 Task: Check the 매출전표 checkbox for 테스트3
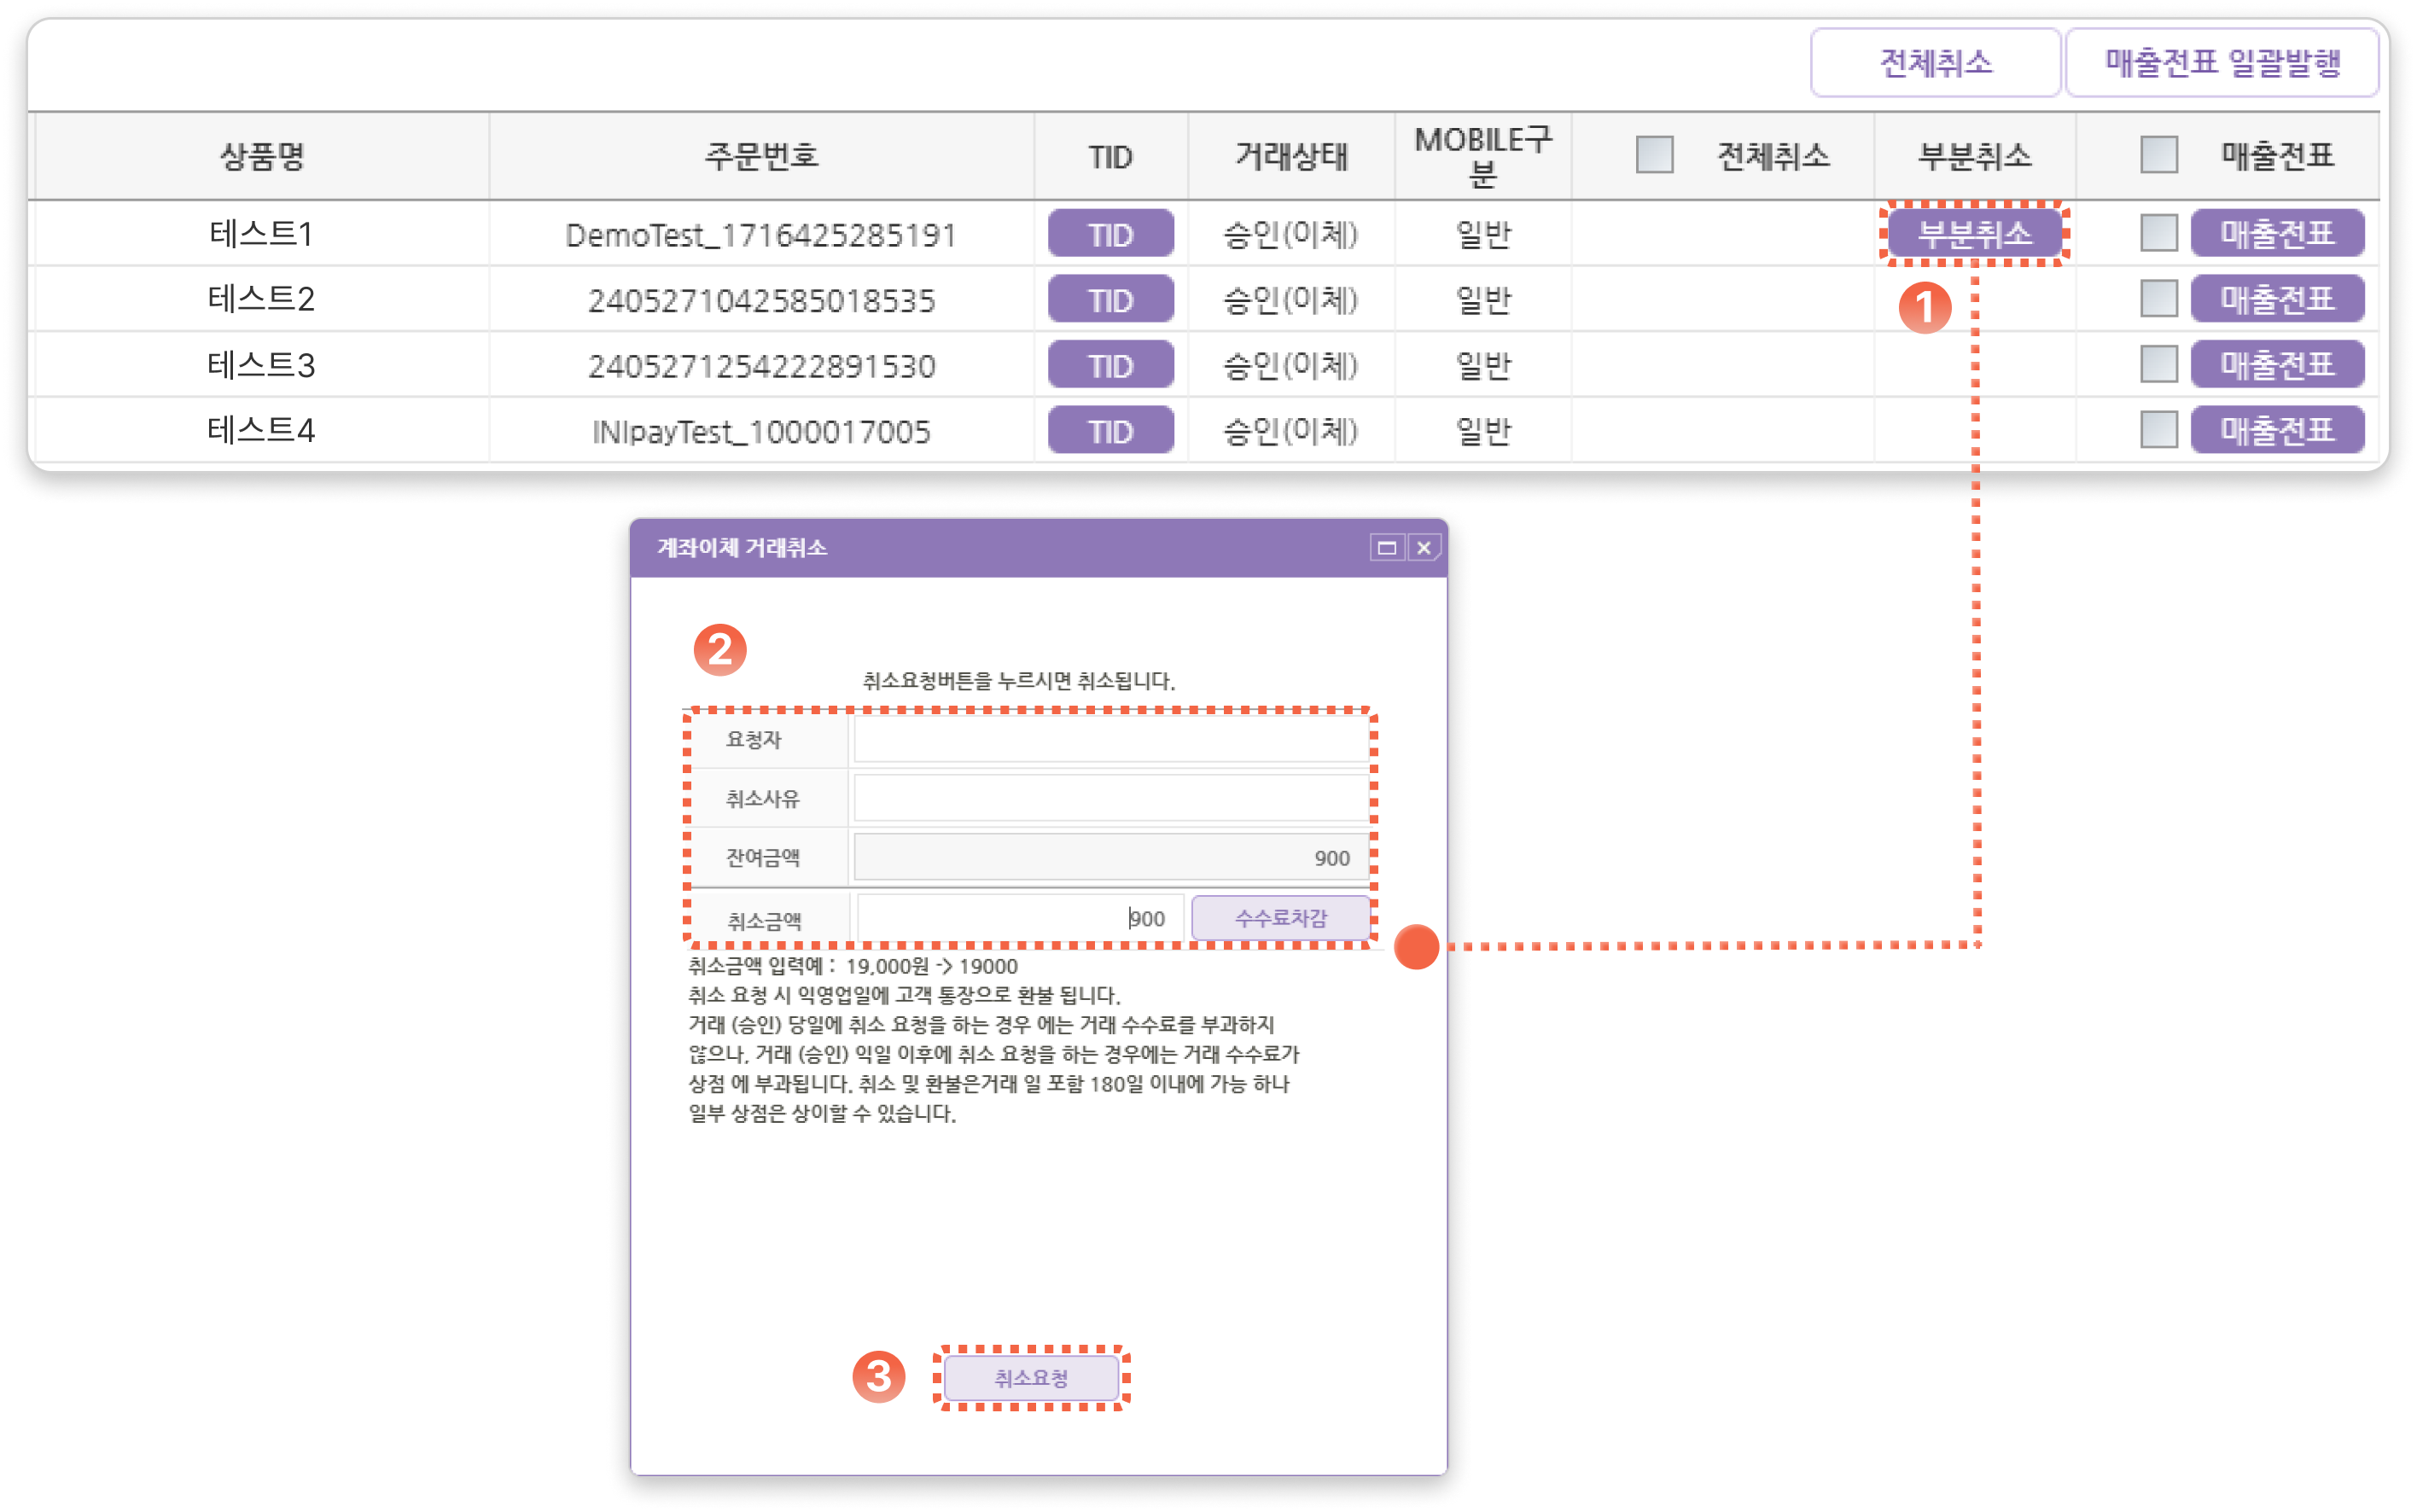tap(2159, 364)
